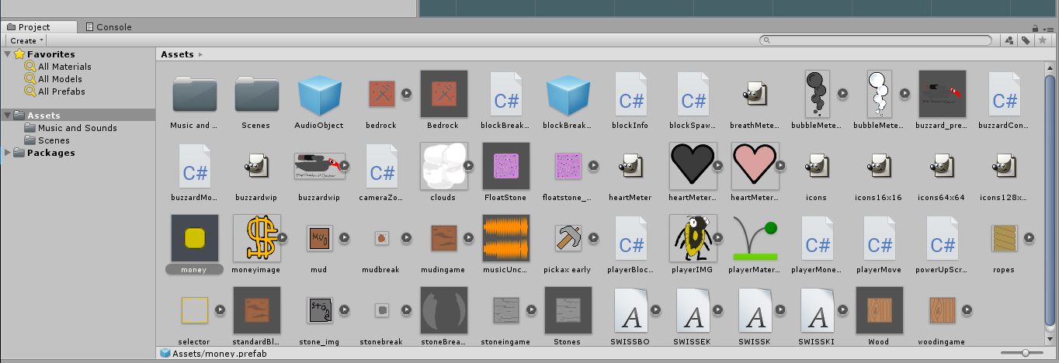The height and width of the screenshot is (363, 1059).
Task: Collapse the Favorites tree section
Action: [7, 54]
